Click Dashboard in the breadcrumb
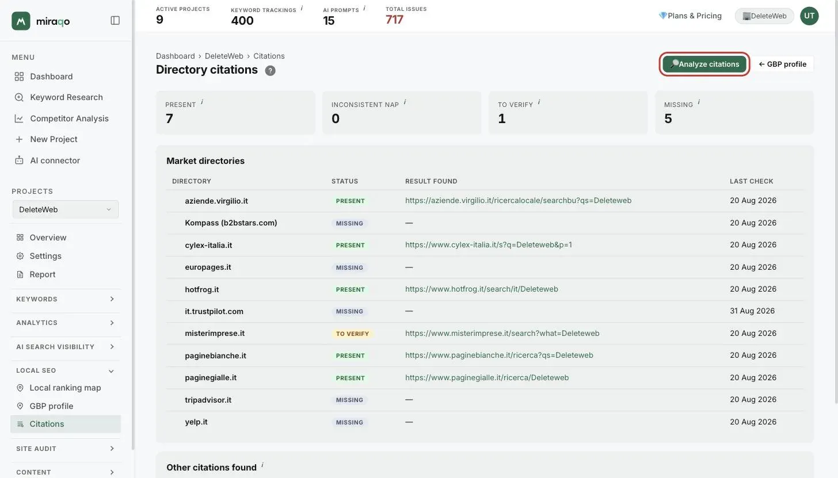 [175, 56]
